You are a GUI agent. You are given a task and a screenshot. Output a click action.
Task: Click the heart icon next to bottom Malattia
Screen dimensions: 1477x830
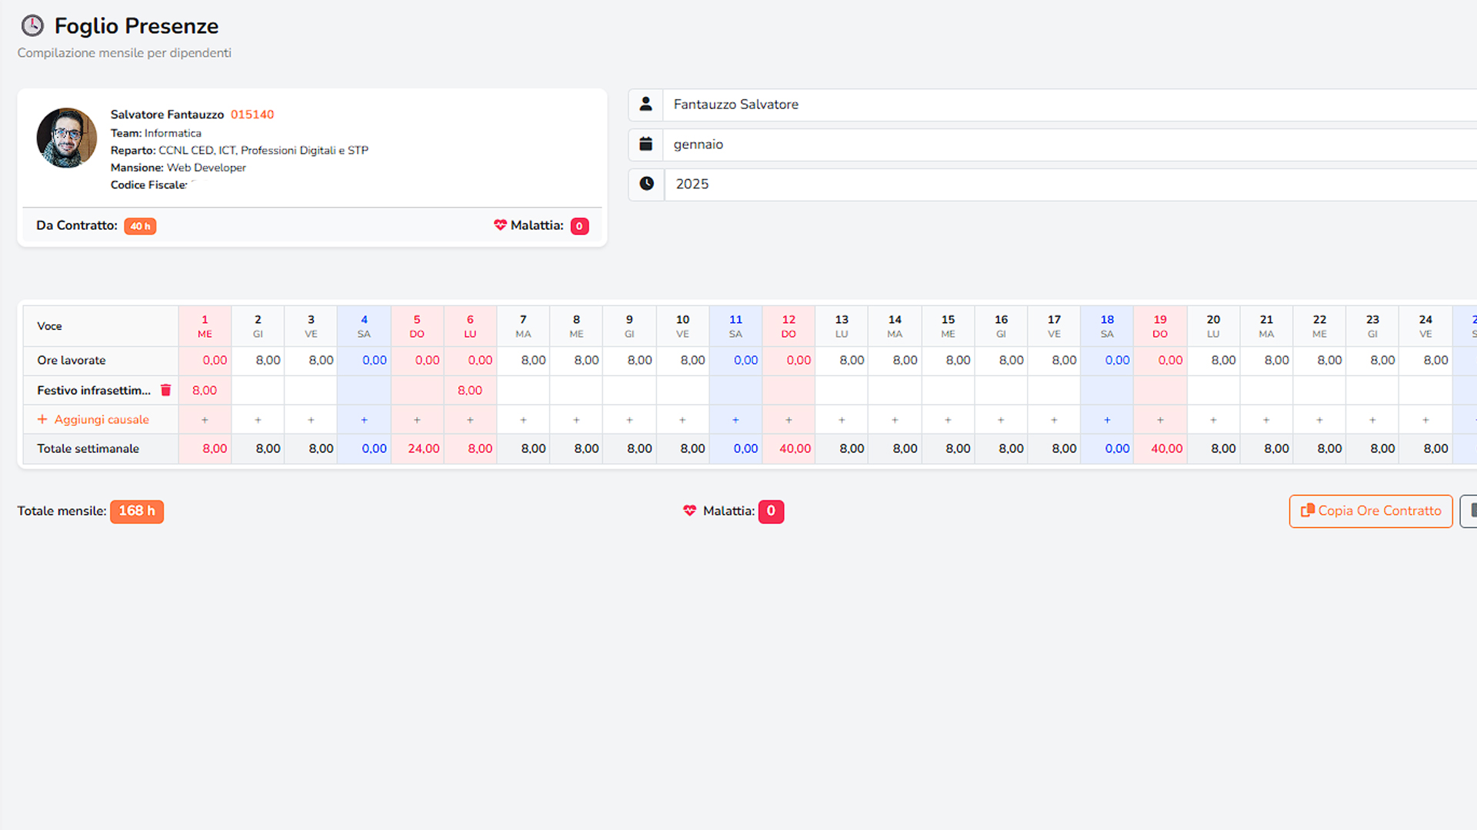689,511
